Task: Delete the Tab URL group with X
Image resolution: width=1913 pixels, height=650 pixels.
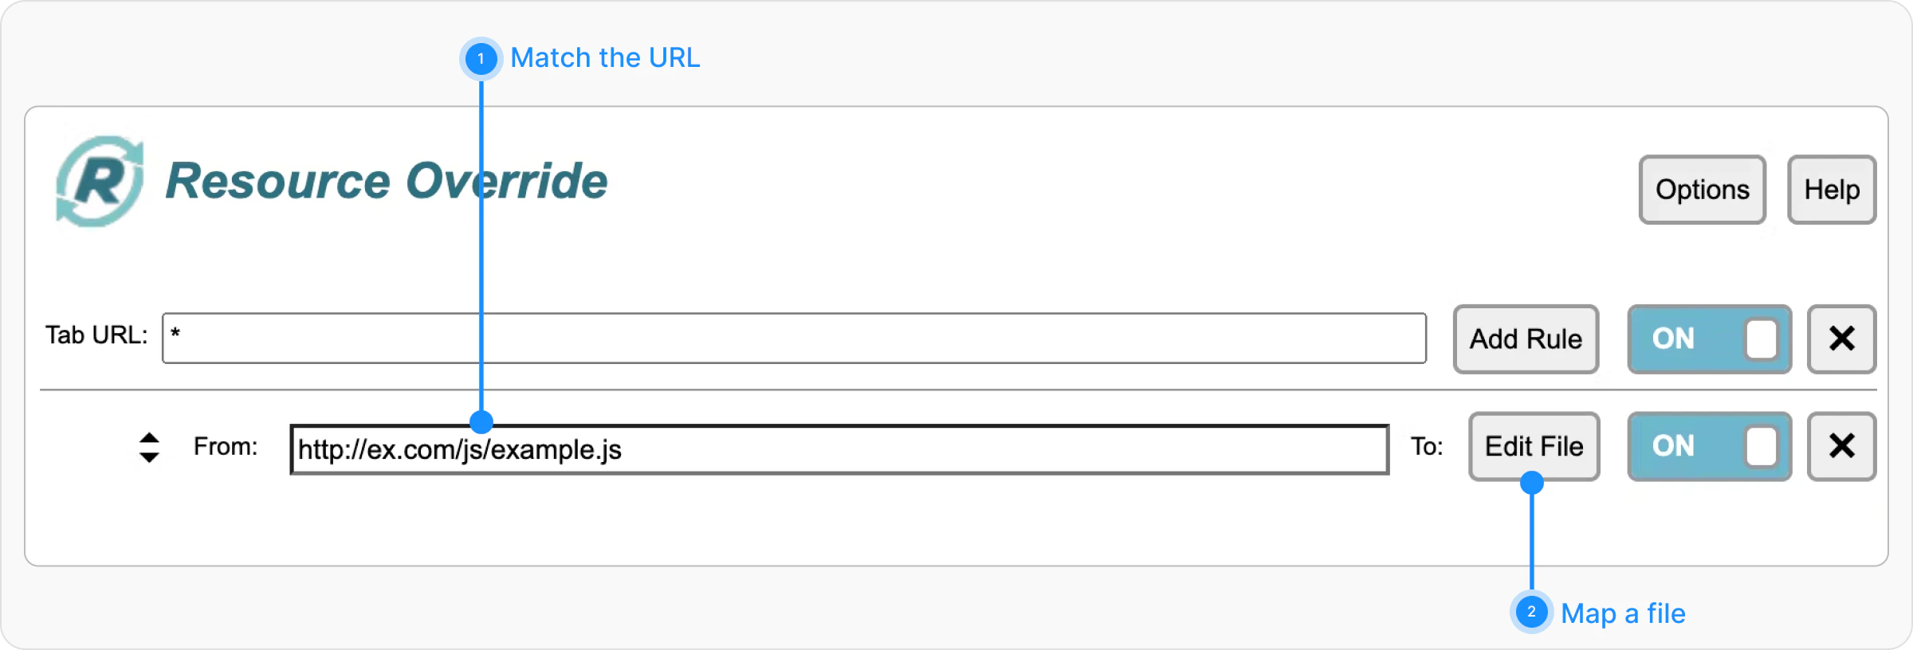Action: (1841, 339)
